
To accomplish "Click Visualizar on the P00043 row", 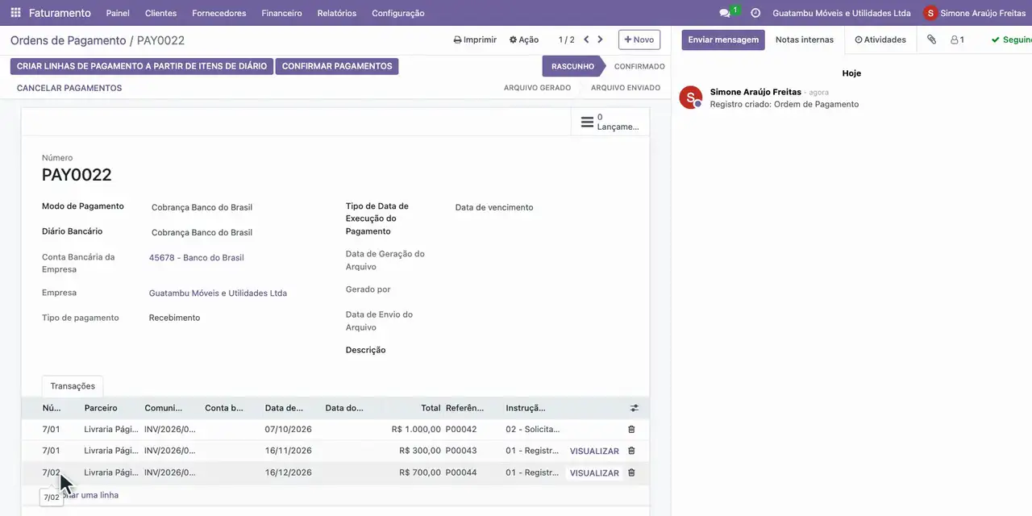I will [x=594, y=451].
